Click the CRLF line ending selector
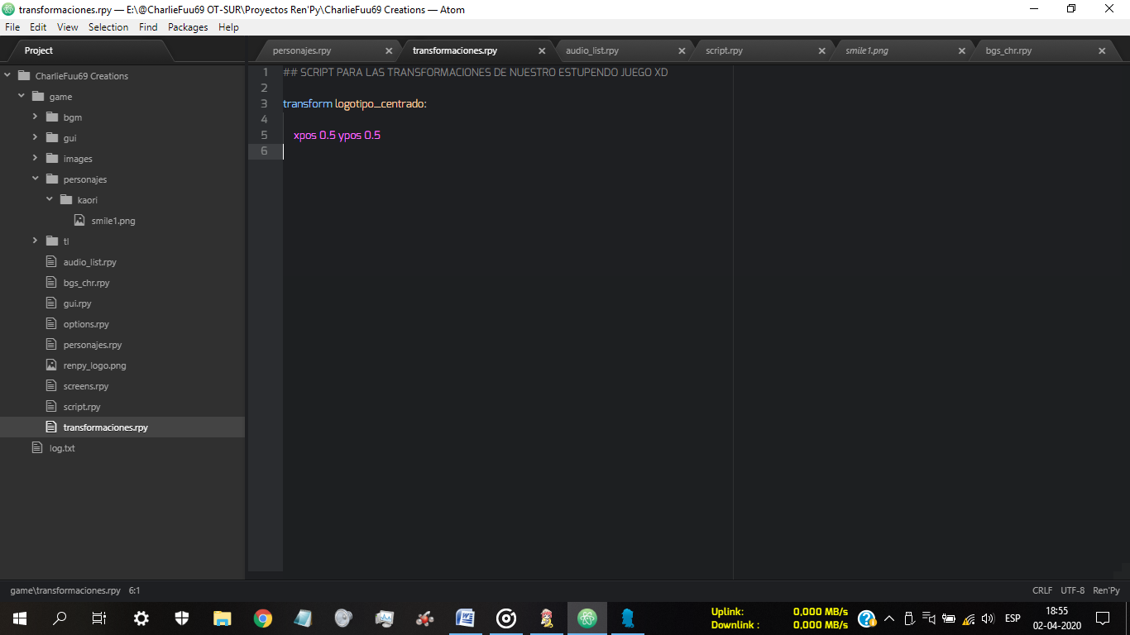The image size is (1130, 635). click(1042, 590)
